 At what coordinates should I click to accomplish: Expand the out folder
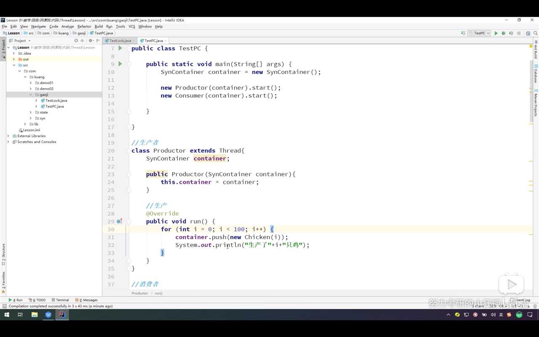coord(14,59)
